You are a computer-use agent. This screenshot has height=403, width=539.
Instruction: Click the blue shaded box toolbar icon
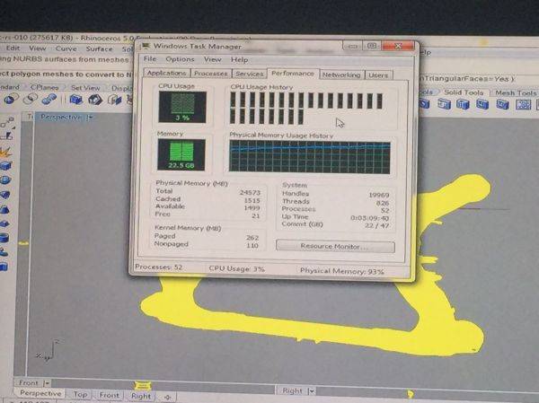click(x=76, y=100)
